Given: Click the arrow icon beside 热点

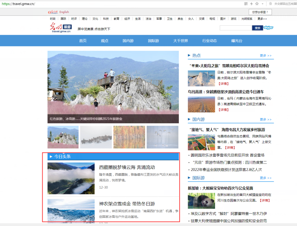Looking at the screenshot, I should point(189,55).
